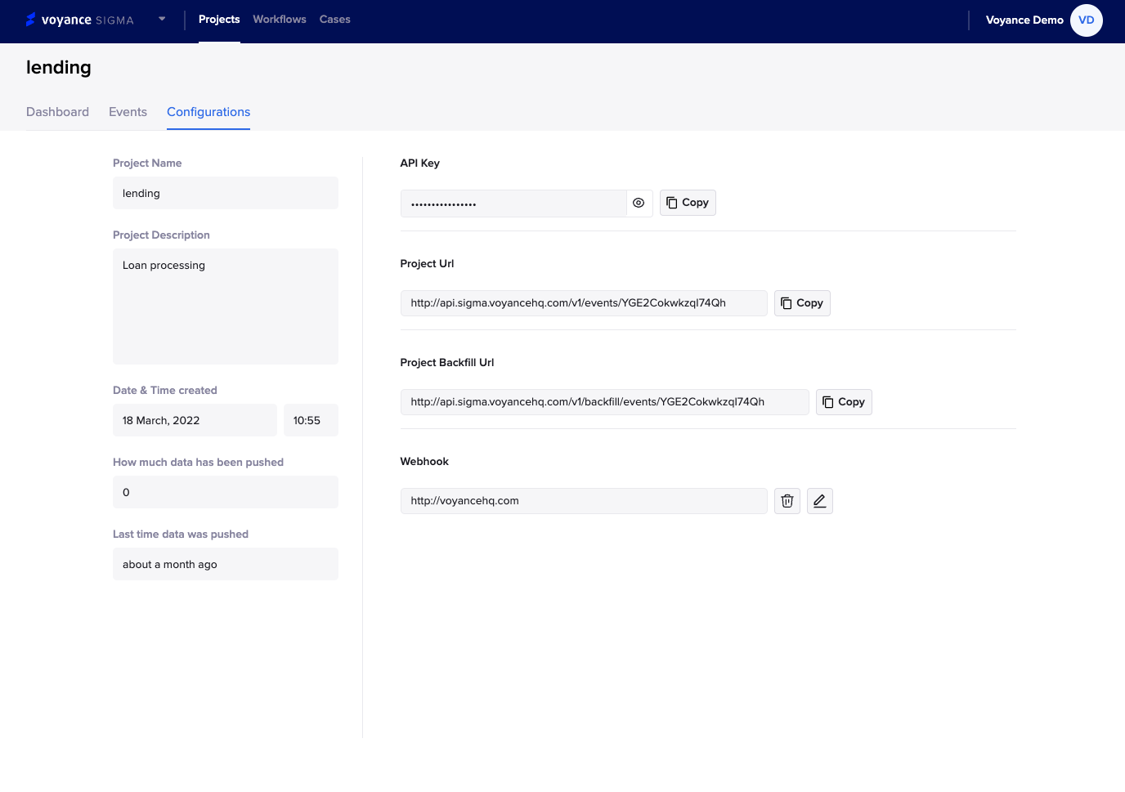Viewport: 1125px width, 792px height.
Task: Click the 'Project Backfill Url' label
Action: pyautogui.click(x=447, y=362)
